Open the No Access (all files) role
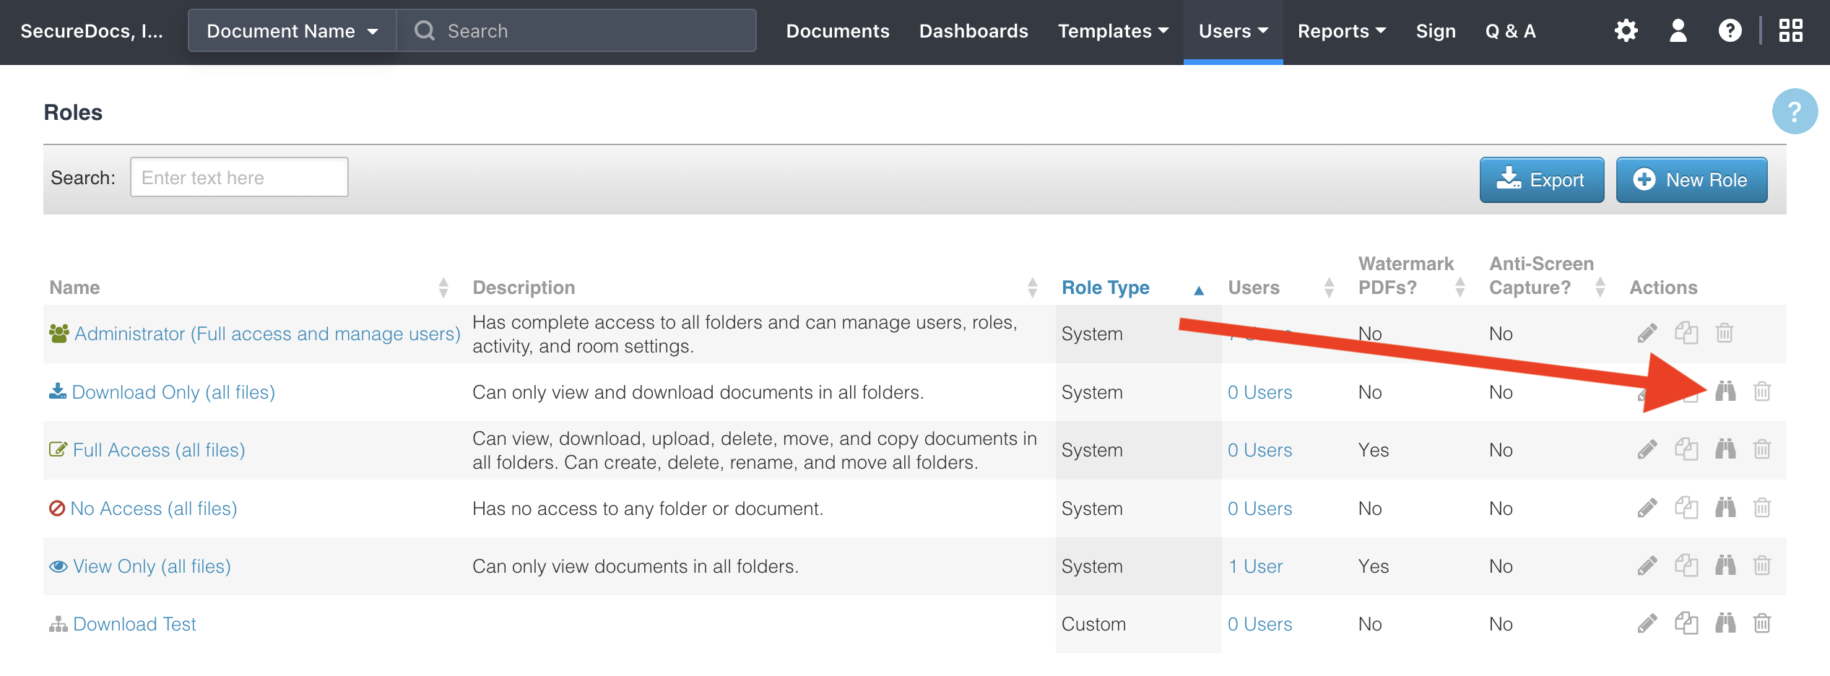1830x676 pixels. [x=154, y=508]
